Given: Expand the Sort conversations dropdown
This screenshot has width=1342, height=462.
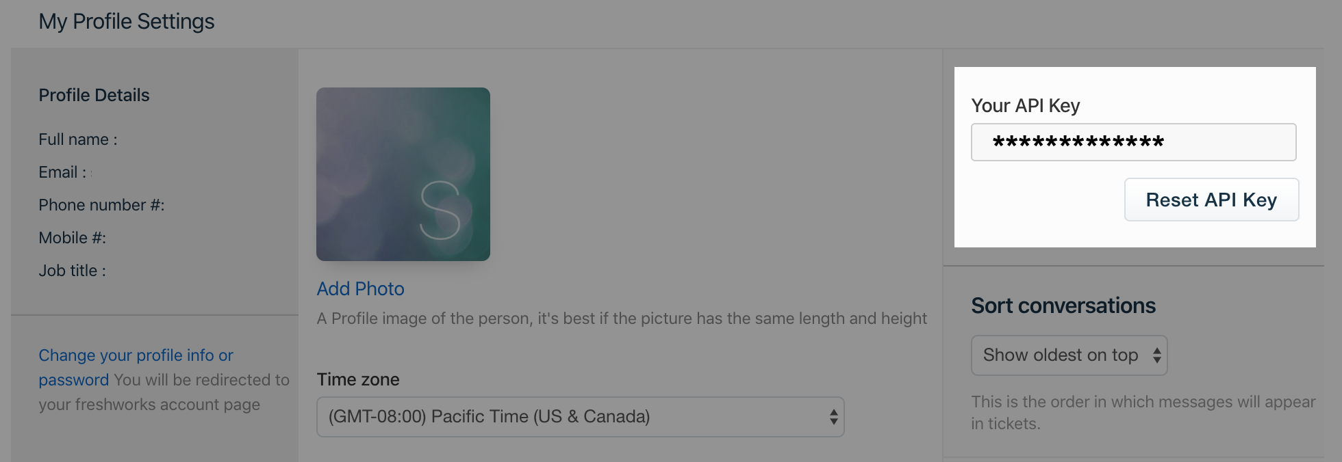Looking at the screenshot, I should click(x=1069, y=355).
